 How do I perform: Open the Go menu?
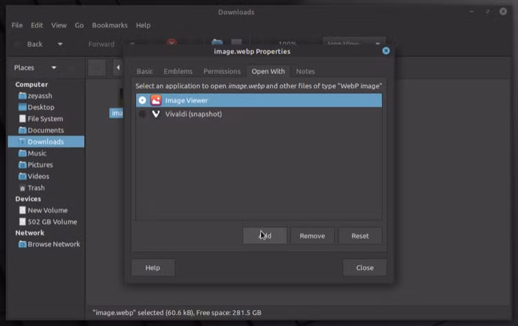[79, 25]
